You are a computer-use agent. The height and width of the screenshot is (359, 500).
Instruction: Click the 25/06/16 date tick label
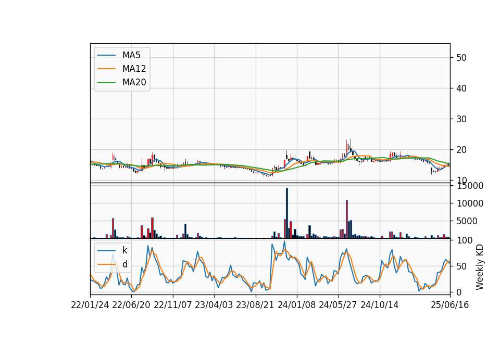[x=450, y=305]
